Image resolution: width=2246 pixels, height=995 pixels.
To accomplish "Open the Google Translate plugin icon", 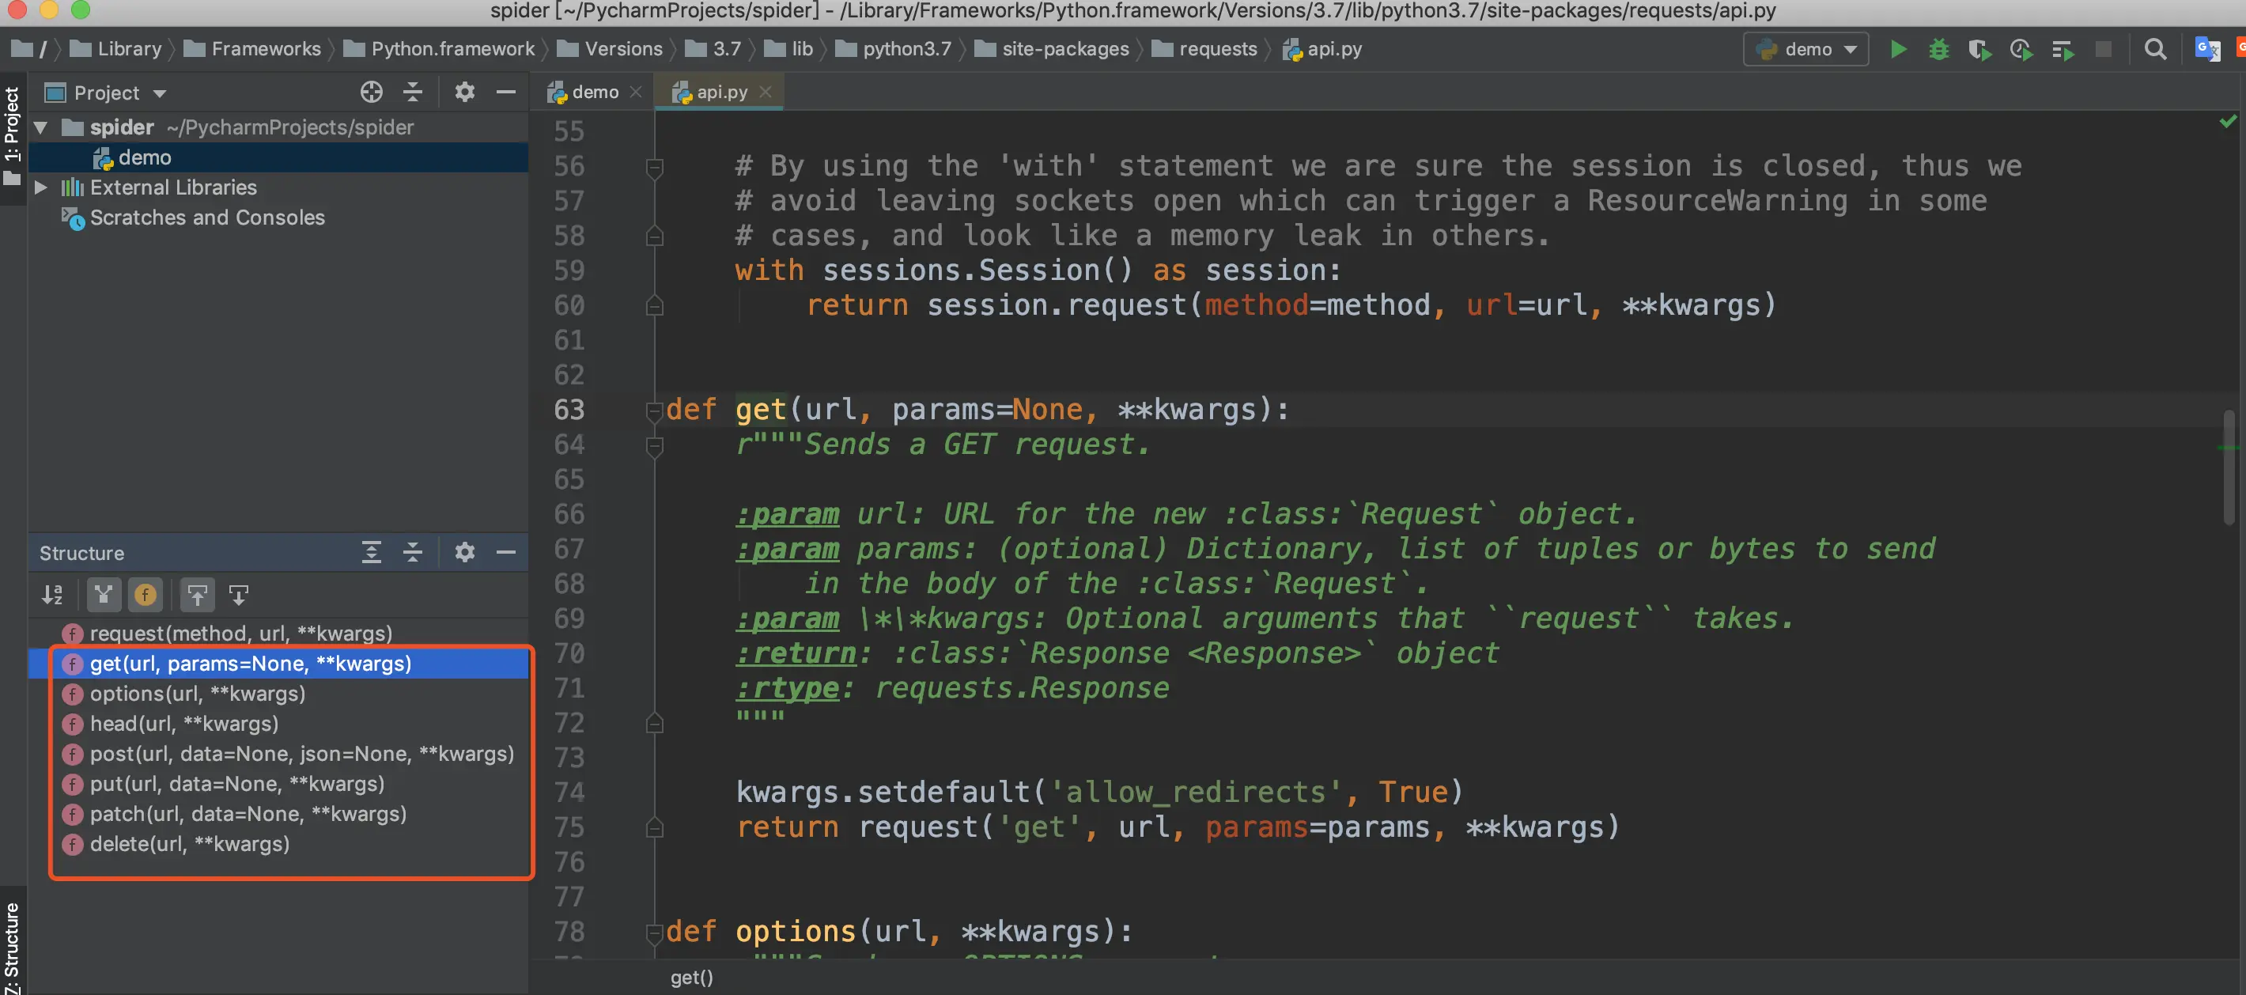I will (2206, 50).
